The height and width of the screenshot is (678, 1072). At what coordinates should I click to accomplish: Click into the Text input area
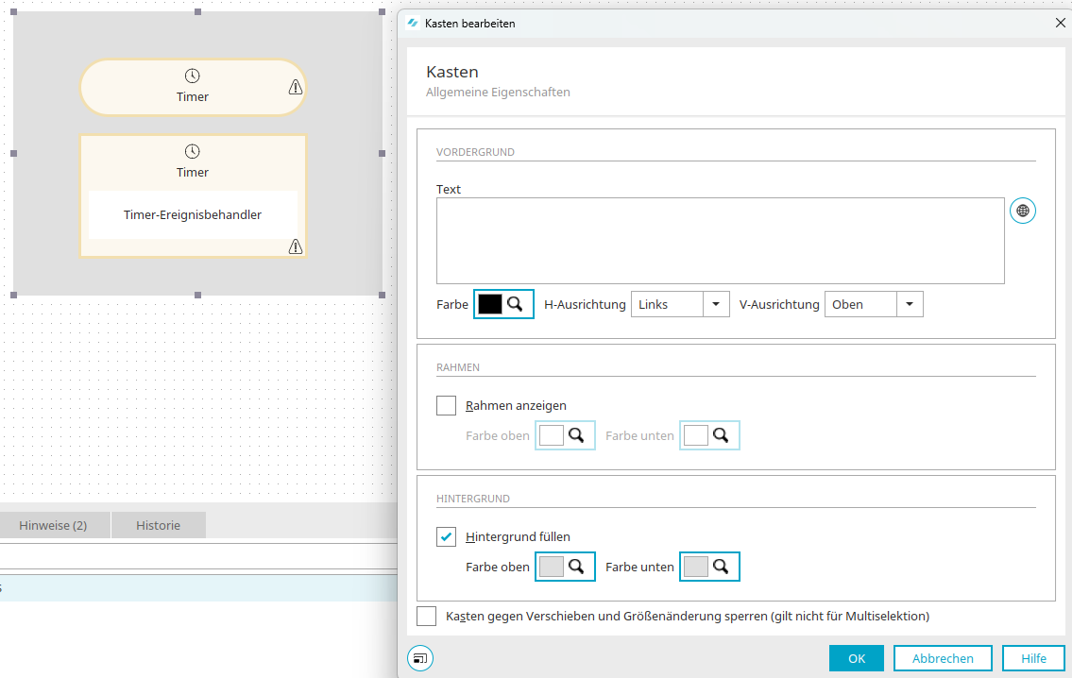(x=721, y=241)
